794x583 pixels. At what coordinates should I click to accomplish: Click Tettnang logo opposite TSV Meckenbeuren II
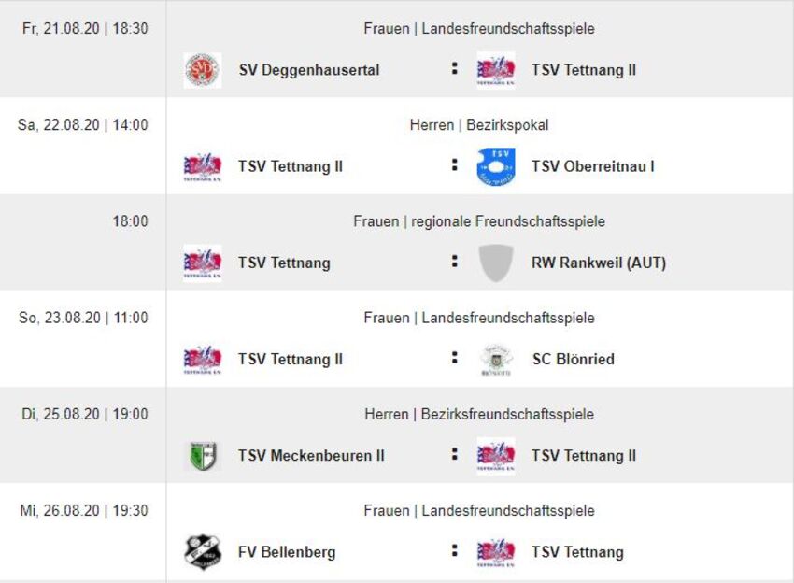495,456
